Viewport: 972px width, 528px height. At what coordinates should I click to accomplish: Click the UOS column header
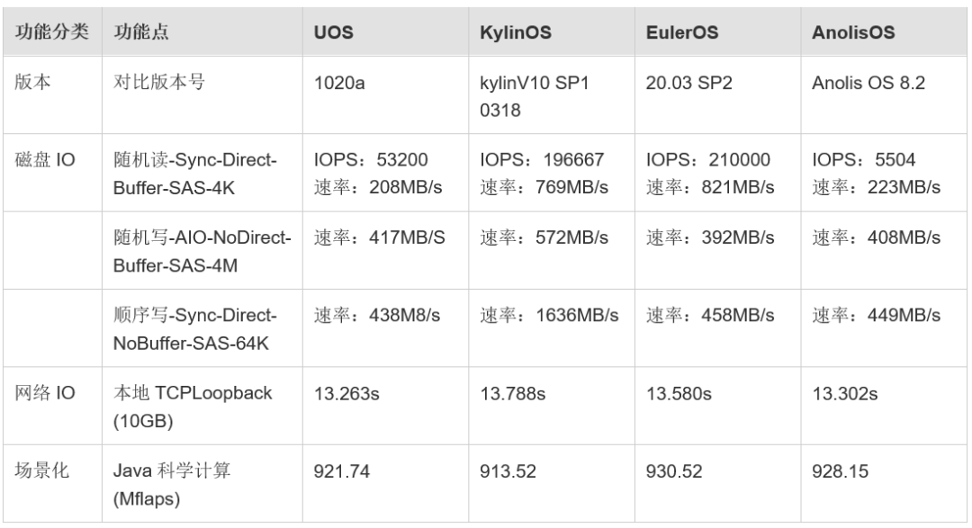(x=385, y=31)
